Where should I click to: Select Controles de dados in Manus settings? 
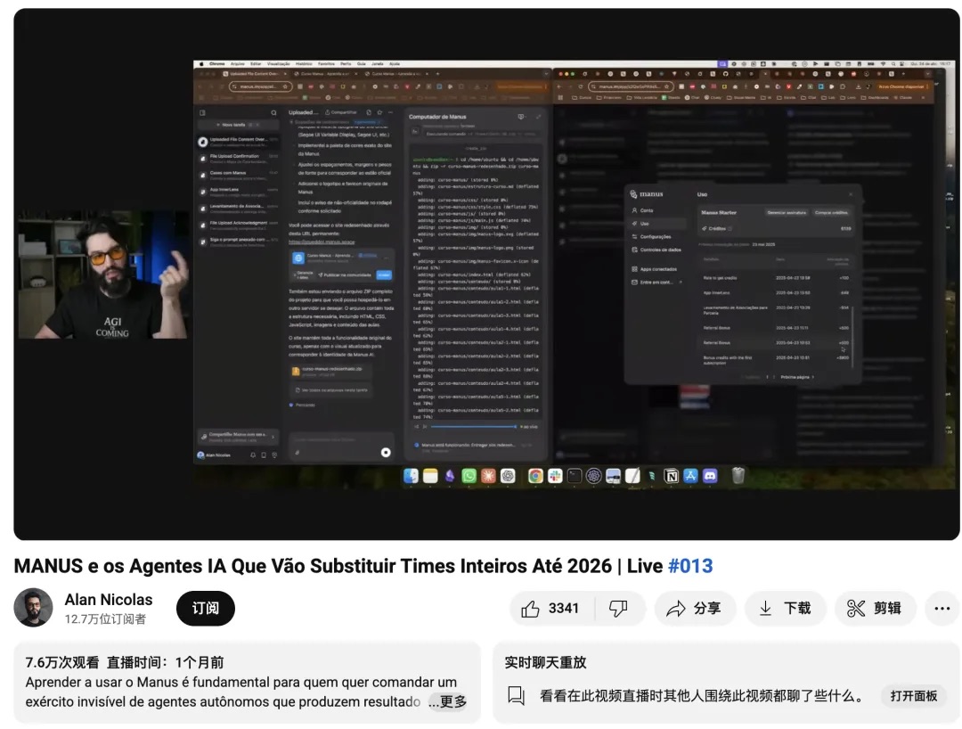click(658, 250)
